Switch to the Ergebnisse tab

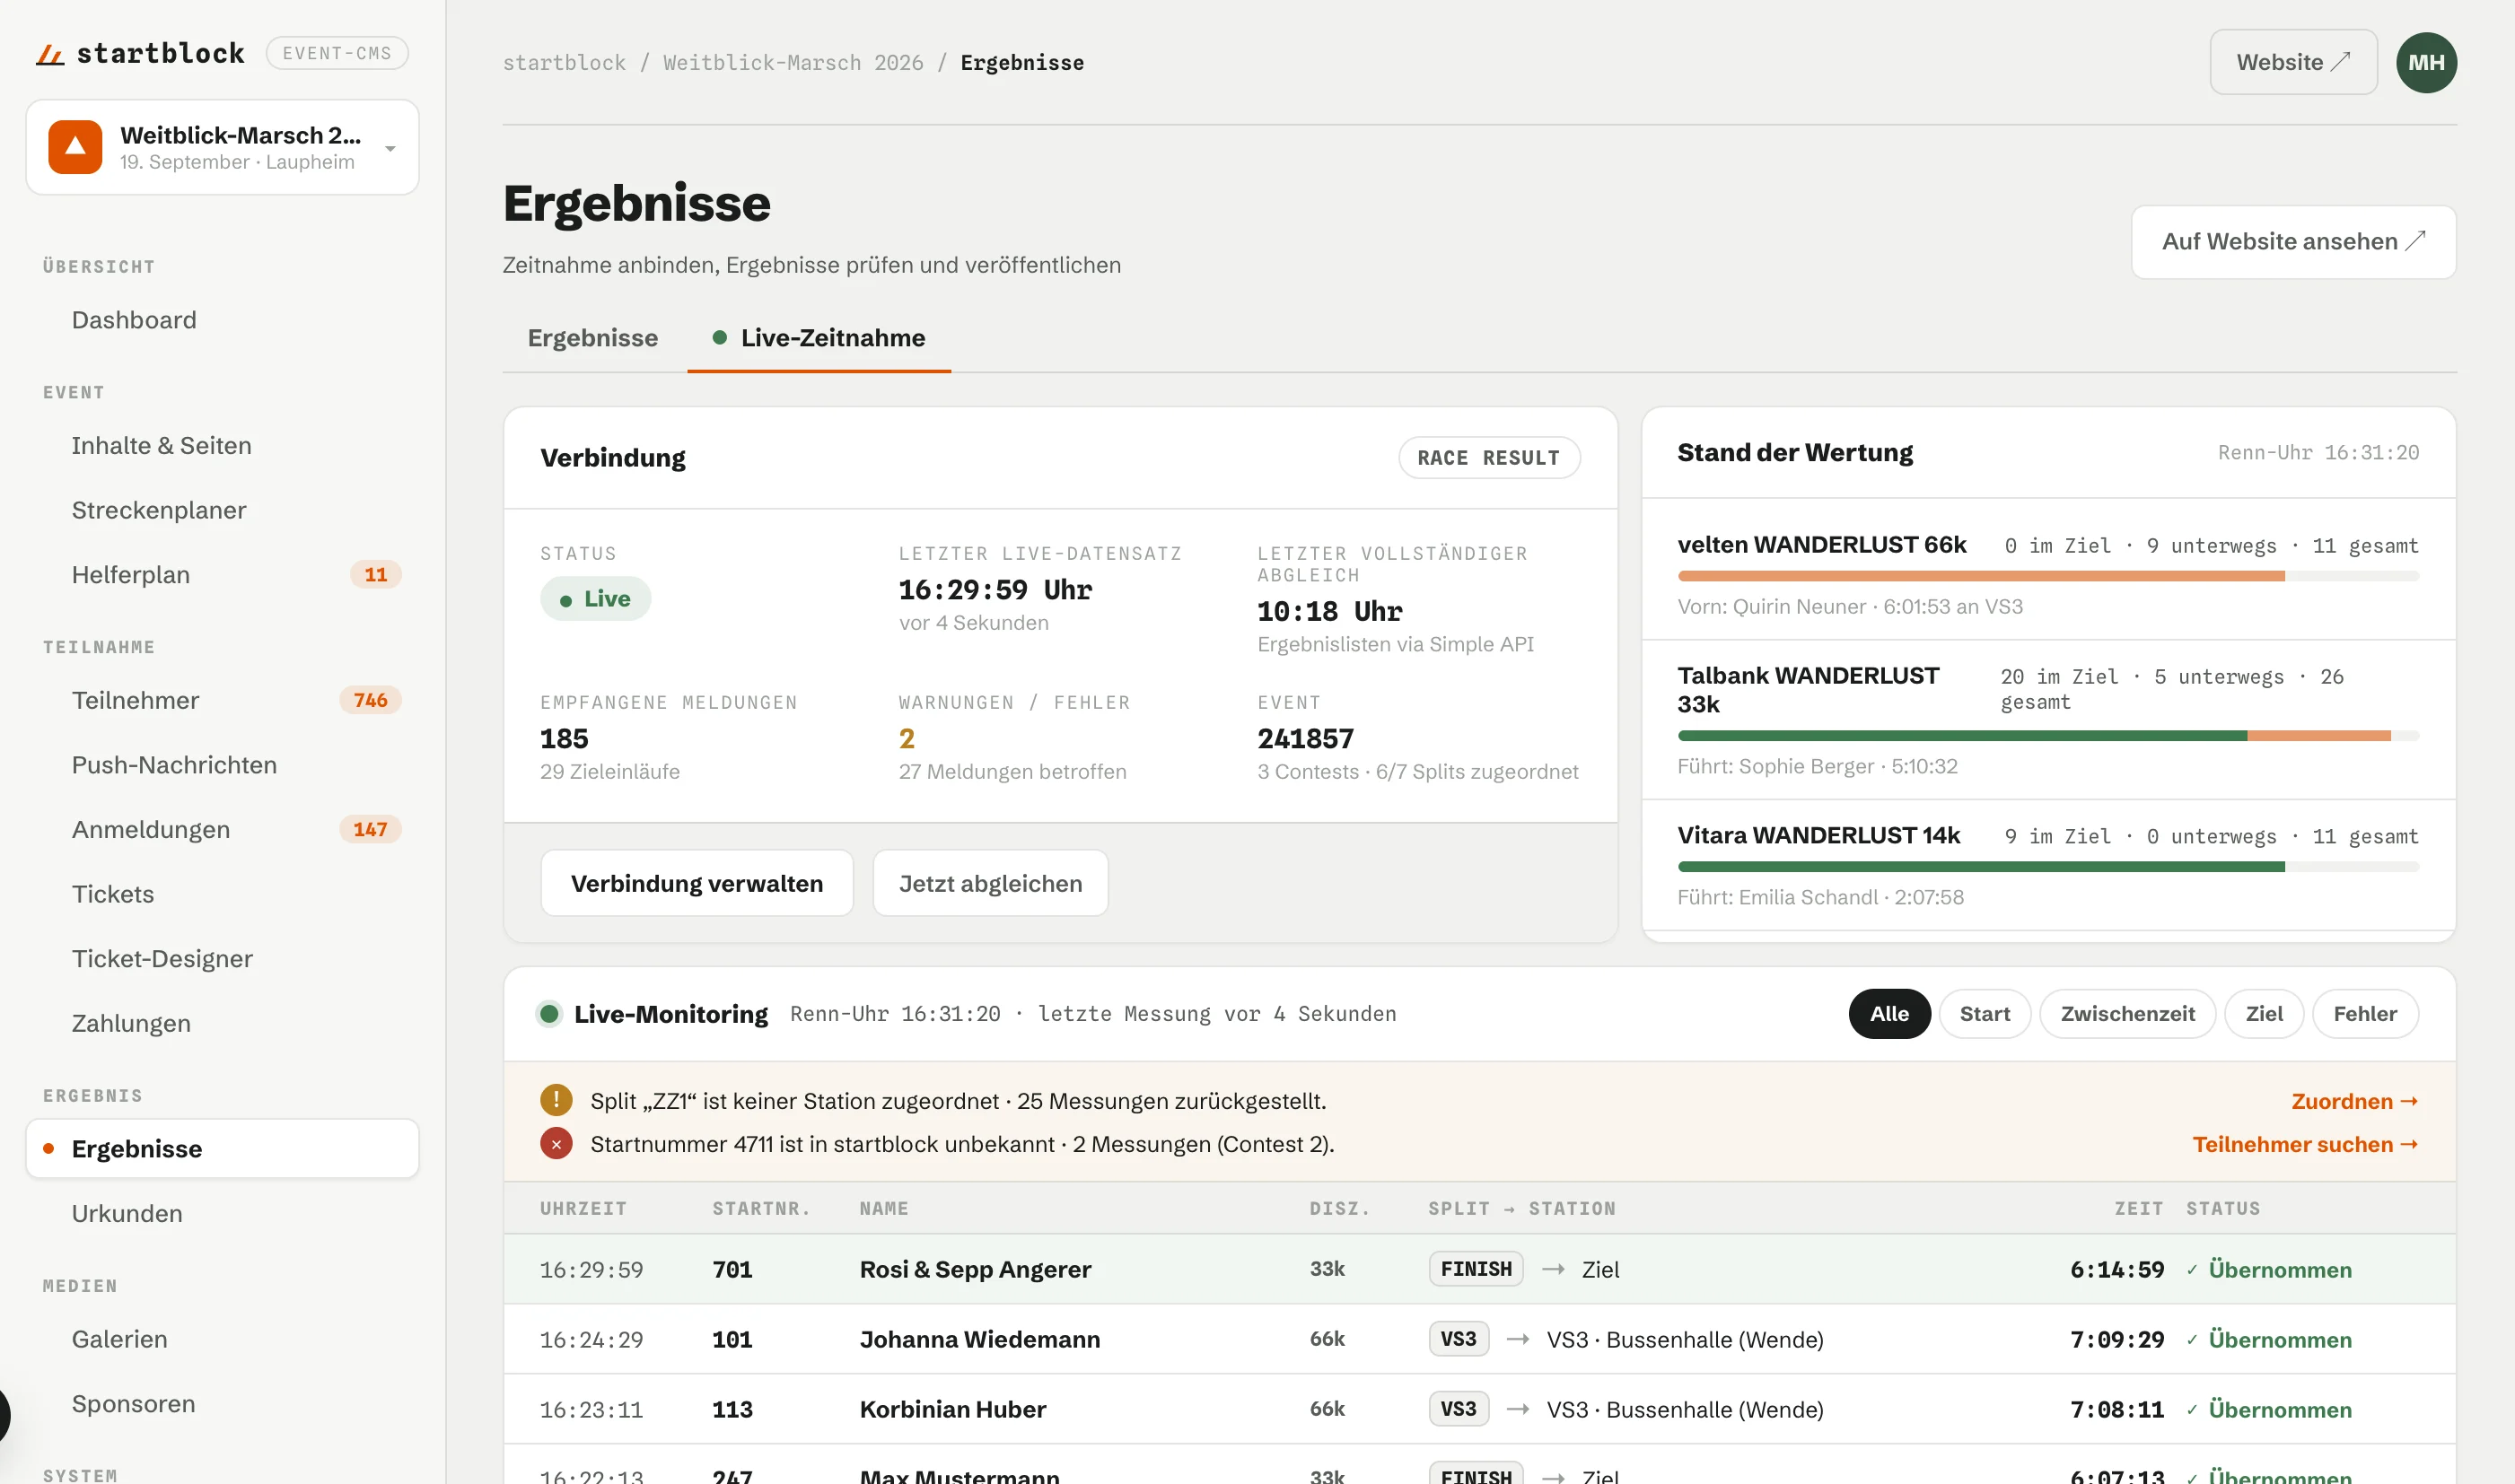point(593,337)
